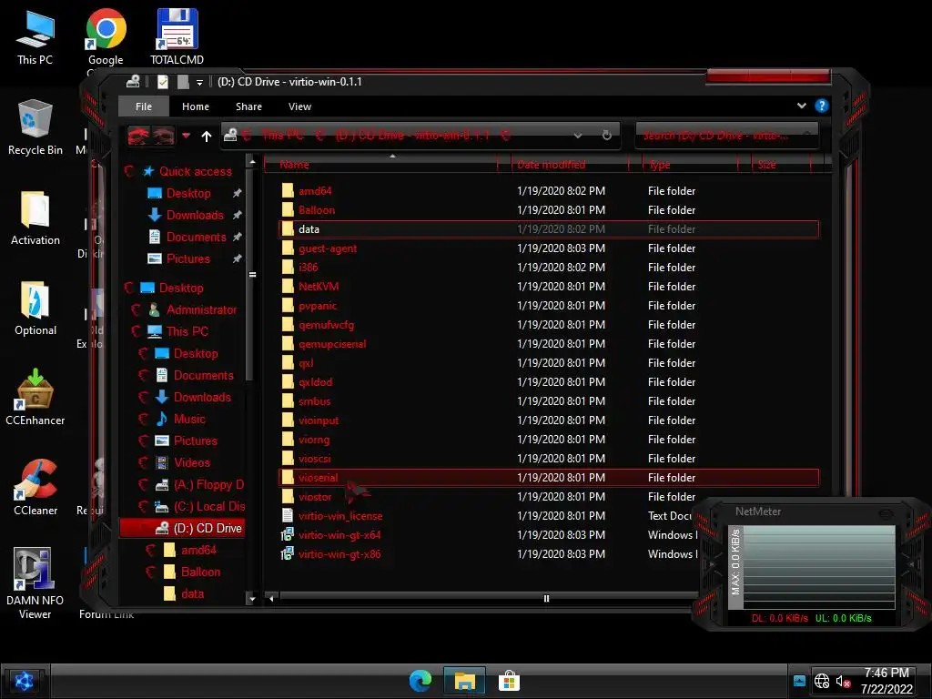Open Explorer help question mark
Screen dimensions: 932x699
tap(822, 106)
